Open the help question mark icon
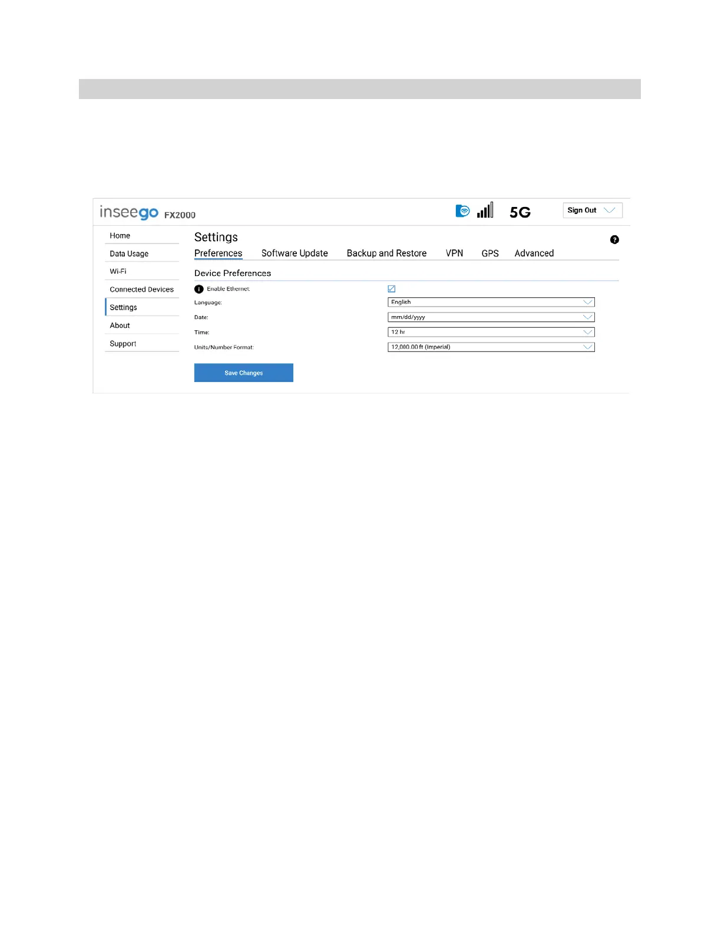Image resolution: width=721 pixels, height=934 pixels. point(614,239)
